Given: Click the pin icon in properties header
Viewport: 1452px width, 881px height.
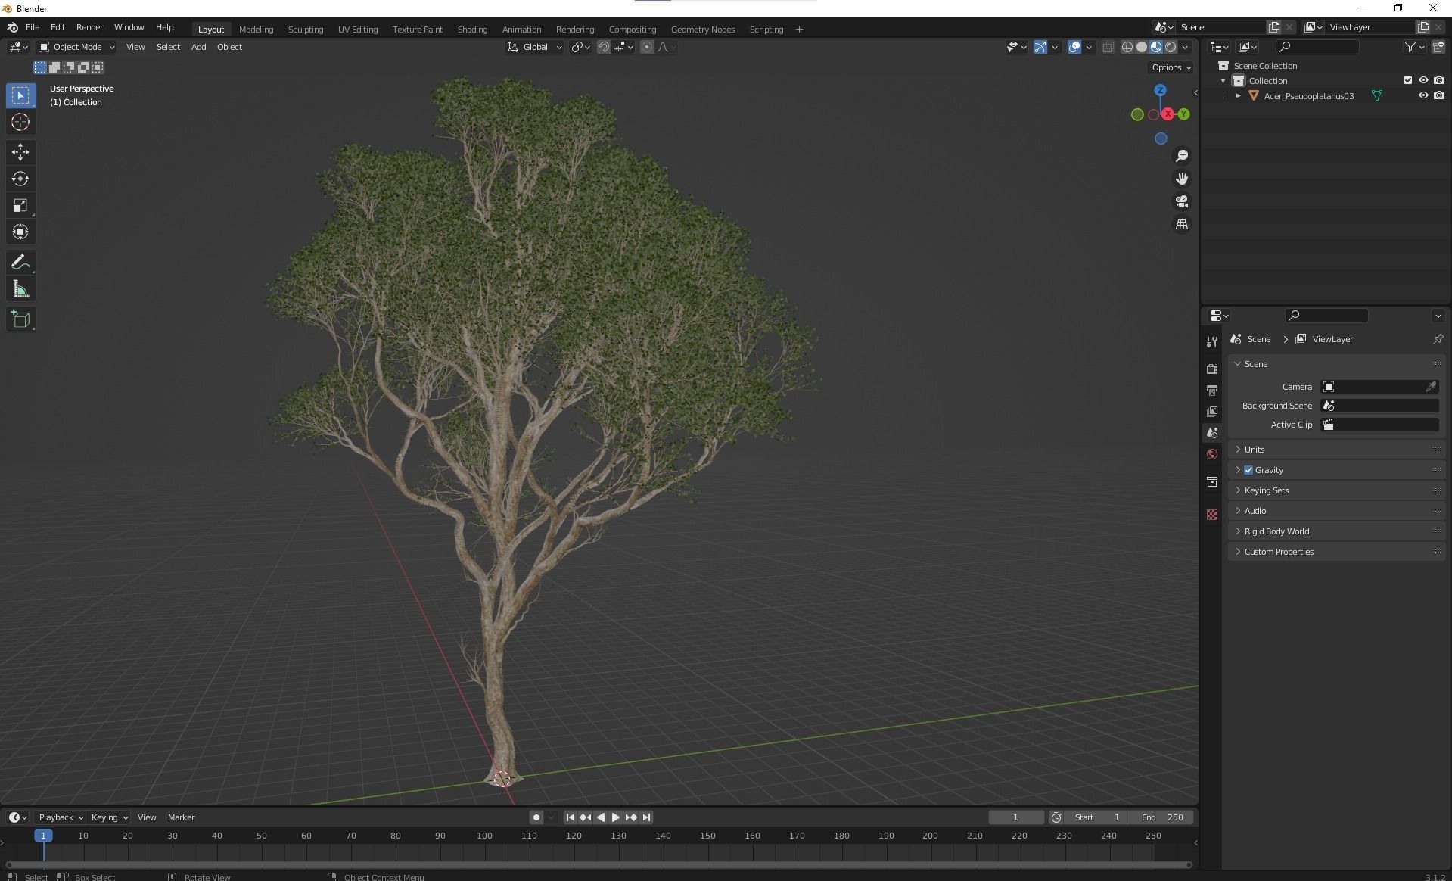Looking at the screenshot, I should point(1438,339).
